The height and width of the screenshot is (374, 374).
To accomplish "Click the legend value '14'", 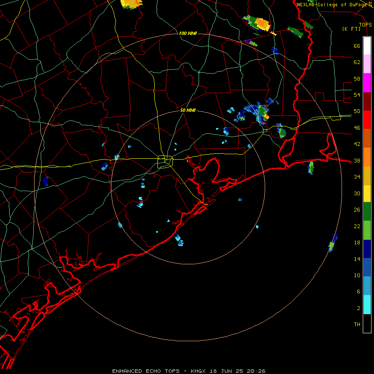I will (x=357, y=259).
